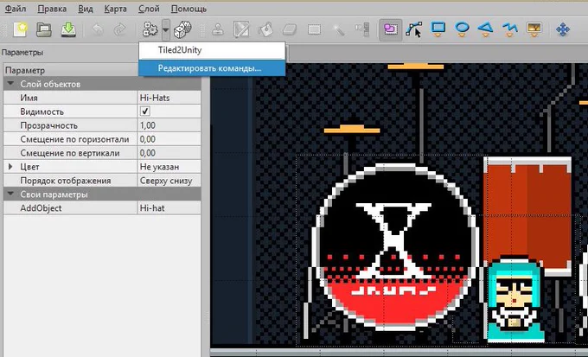Viewport: 588px width, 357px height.
Task: Select the Имя property label
Action: (x=29, y=98)
